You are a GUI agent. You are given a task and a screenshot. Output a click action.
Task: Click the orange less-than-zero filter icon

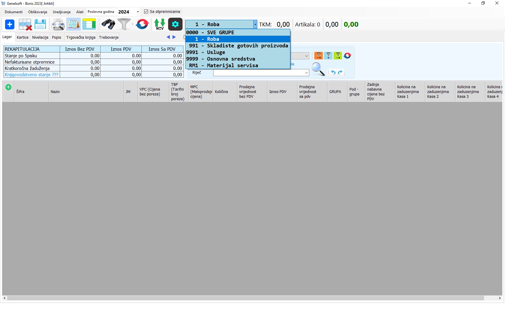click(319, 55)
